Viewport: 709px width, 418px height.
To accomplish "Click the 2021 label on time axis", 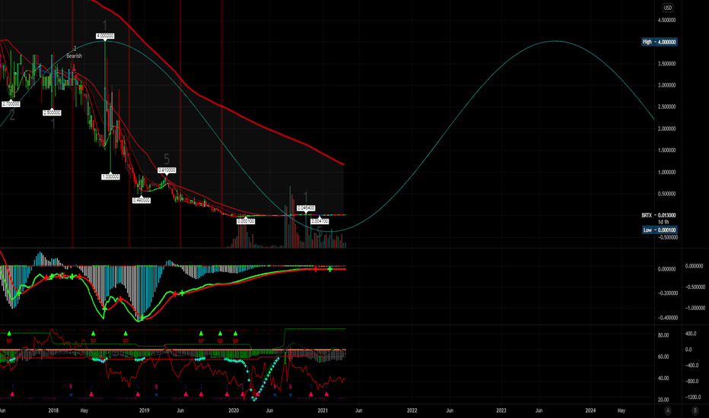I will pos(323,410).
